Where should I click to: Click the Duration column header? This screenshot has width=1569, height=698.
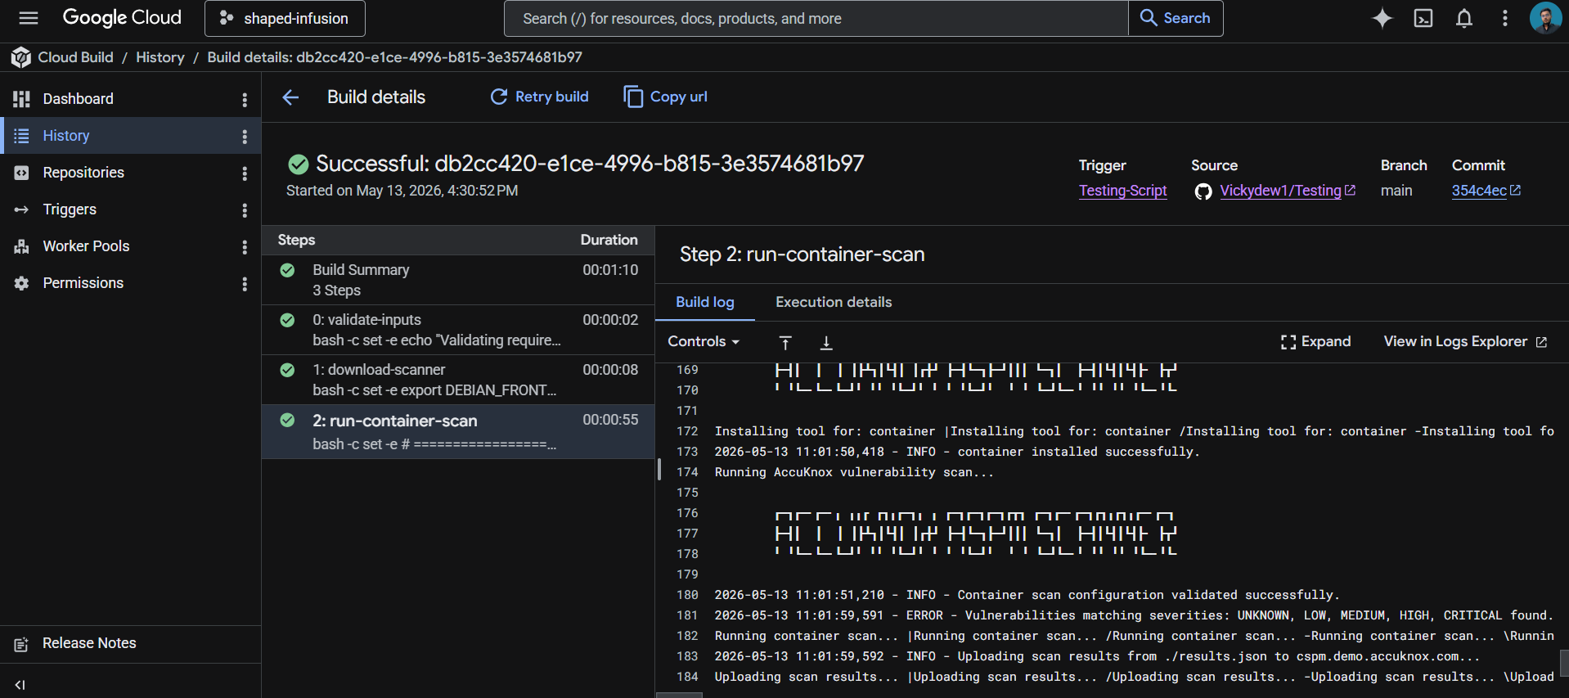coord(609,240)
